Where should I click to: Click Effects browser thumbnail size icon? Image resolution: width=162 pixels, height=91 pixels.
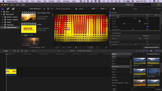[114, 89]
